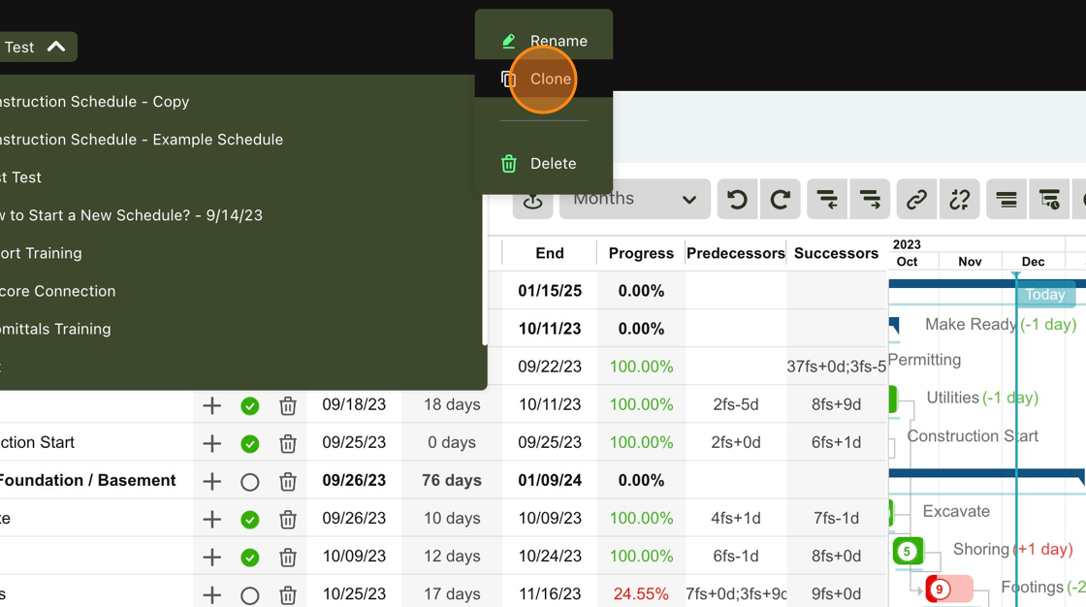Click the Undo arrow in the toolbar

[737, 200]
